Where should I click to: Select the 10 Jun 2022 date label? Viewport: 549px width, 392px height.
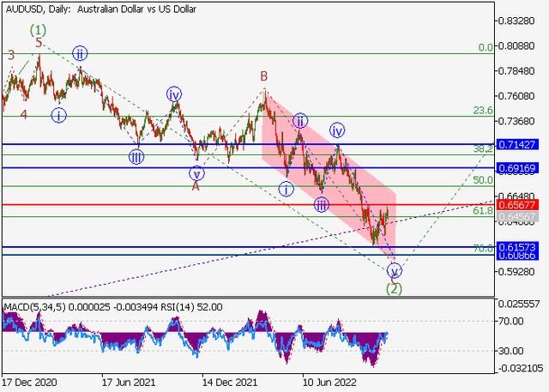324,383
